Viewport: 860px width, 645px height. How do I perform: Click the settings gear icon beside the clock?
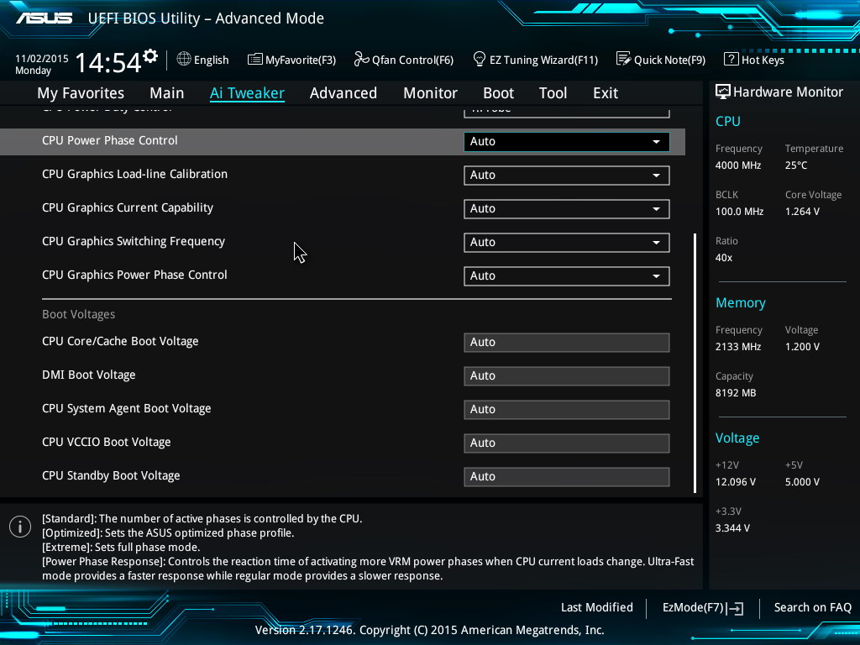coord(150,56)
